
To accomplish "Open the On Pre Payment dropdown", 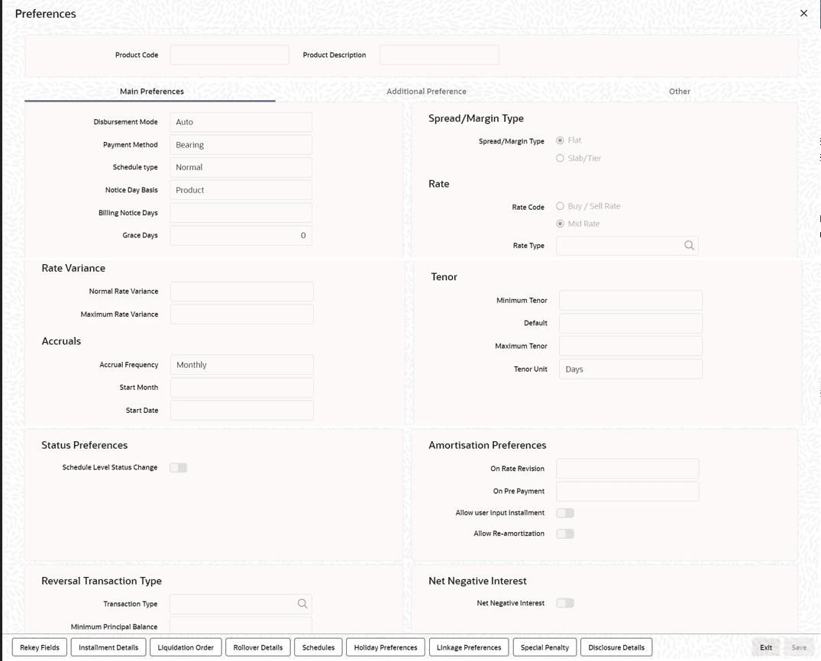I will [627, 491].
